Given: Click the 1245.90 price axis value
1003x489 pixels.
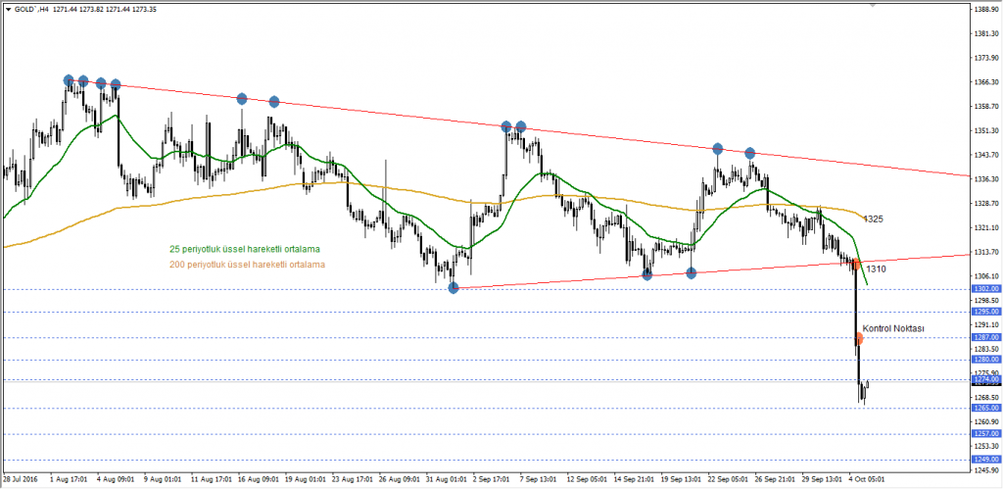Looking at the screenshot, I should 987,470.
